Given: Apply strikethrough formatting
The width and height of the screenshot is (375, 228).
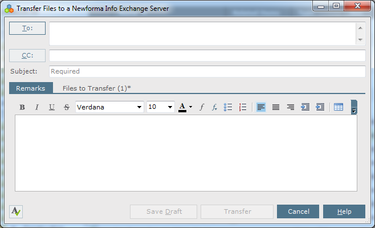Looking at the screenshot, I should [67, 107].
